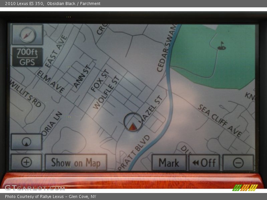267x200 pixels.
Task: Tap the Elm Ave street label
Action: (51, 82)
